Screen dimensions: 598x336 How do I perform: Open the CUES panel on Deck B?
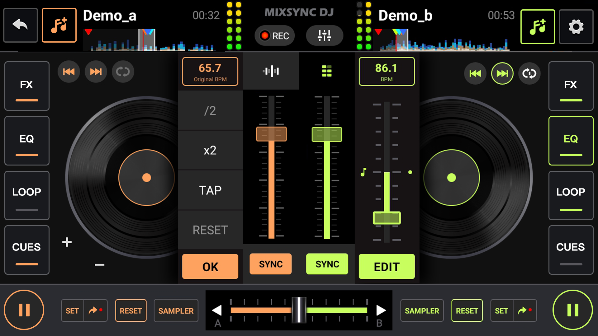571,250
